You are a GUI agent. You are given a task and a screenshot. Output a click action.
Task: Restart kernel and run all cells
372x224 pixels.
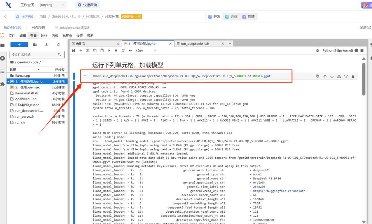(130, 51)
